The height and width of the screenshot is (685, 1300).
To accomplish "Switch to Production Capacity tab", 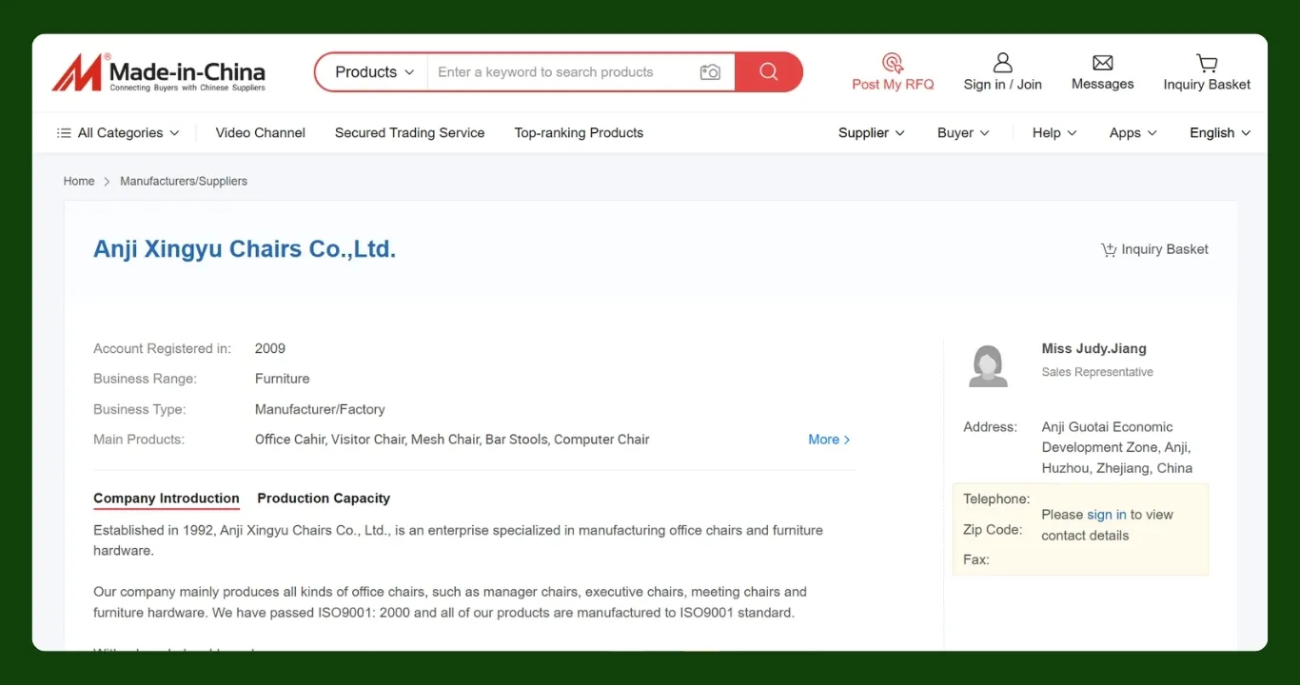I will click(324, 499).
